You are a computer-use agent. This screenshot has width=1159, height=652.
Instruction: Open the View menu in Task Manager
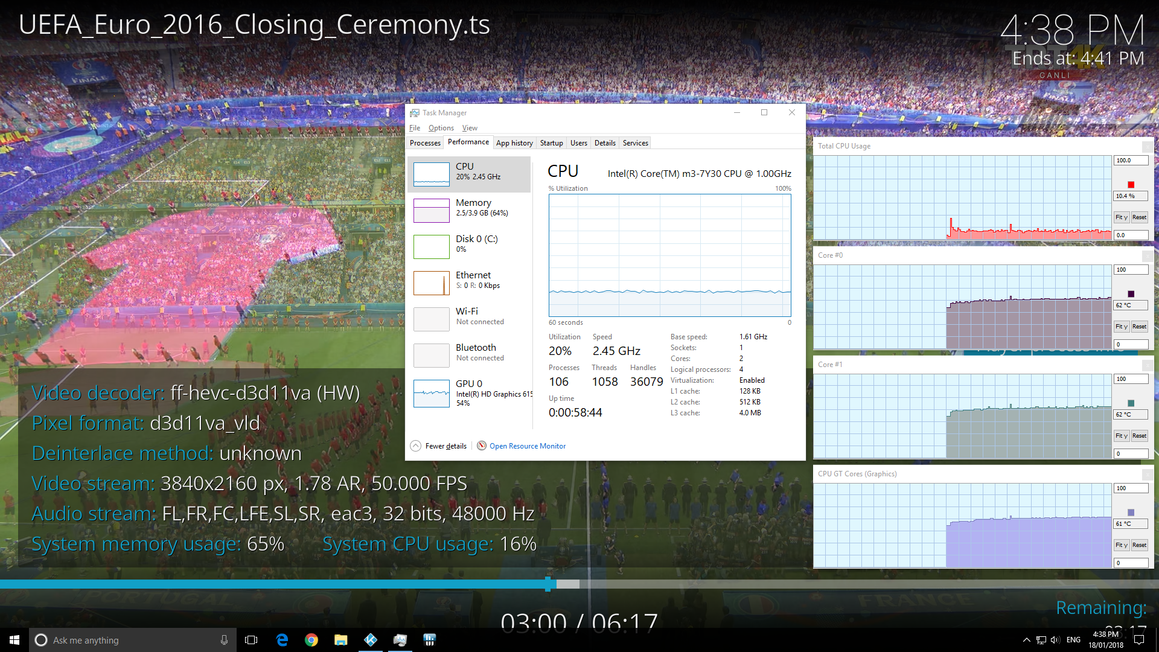[x=470, y=128]
